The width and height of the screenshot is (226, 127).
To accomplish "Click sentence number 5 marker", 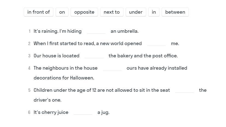I will pos(29,90).
